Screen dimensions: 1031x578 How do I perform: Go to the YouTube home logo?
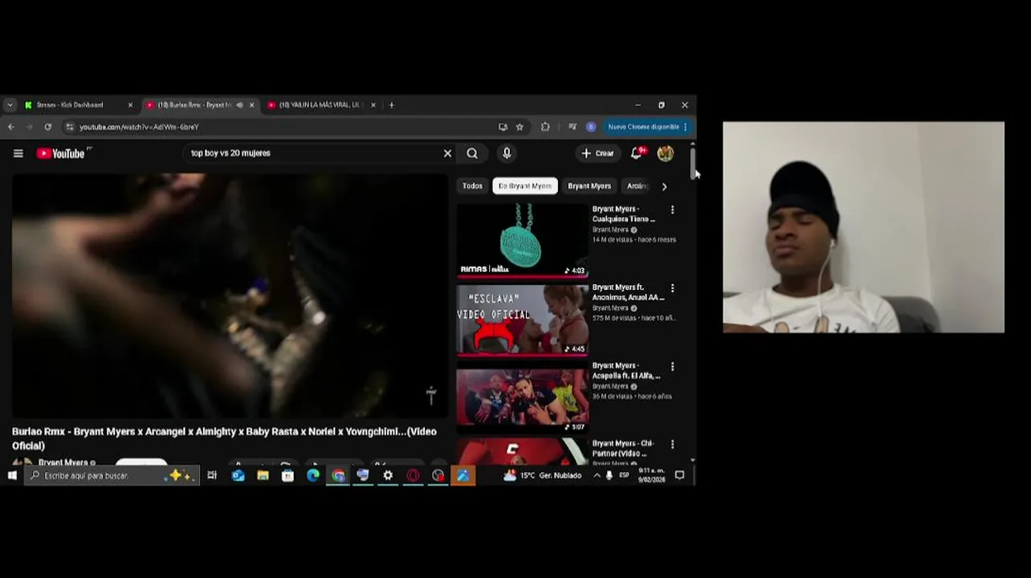(60, 153)
